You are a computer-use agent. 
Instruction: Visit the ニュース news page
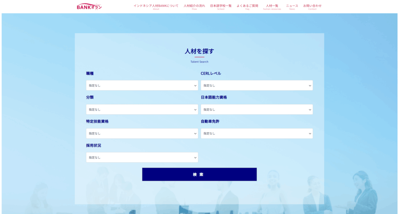292,6
